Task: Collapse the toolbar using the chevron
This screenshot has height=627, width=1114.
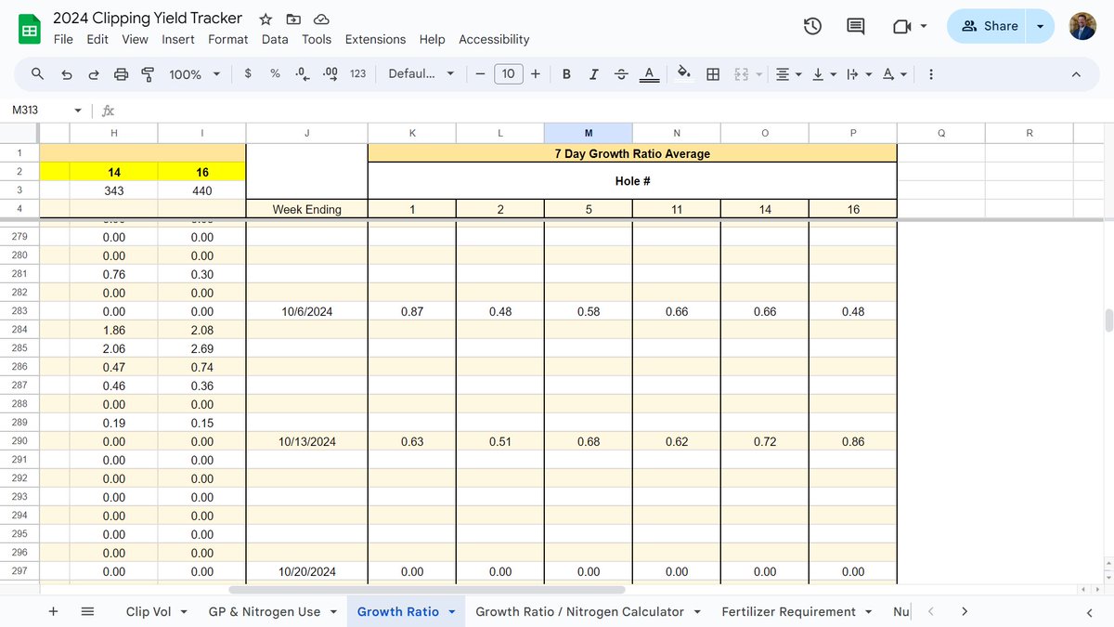Action: [x=1075, y=73]
